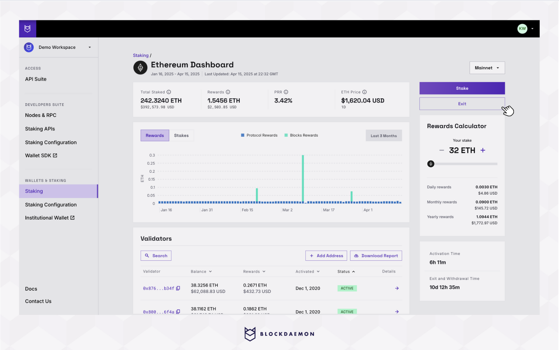
Task: Click the Validators Search field
Action: [x=156, y=255]
